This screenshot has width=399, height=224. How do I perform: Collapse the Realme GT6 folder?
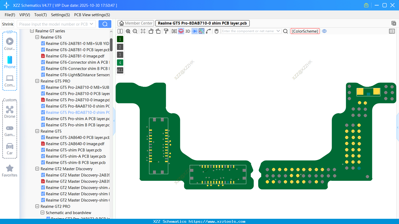(x=37, y=37)
